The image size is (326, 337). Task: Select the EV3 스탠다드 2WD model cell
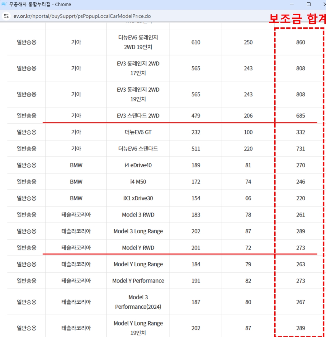tap(138, 116)
